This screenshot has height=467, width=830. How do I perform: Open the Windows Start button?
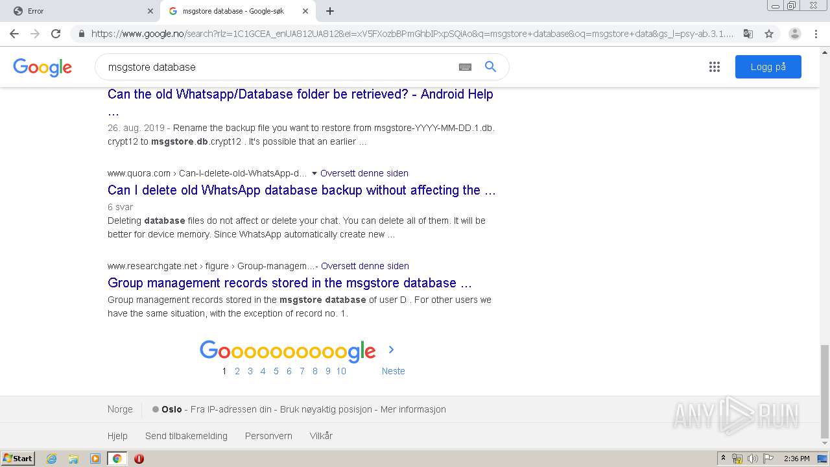click(x=18, y=459)
